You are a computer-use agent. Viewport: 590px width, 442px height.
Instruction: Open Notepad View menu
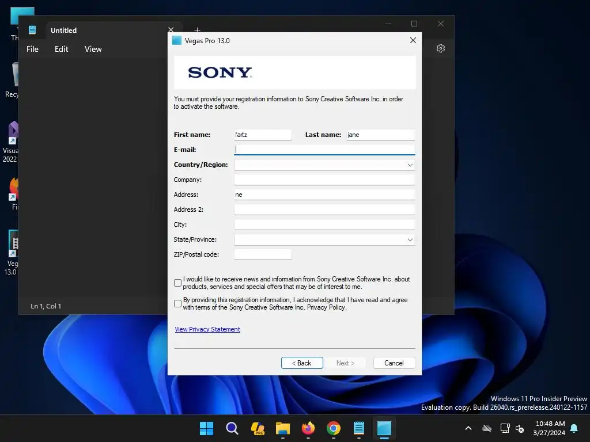(93, 49)
